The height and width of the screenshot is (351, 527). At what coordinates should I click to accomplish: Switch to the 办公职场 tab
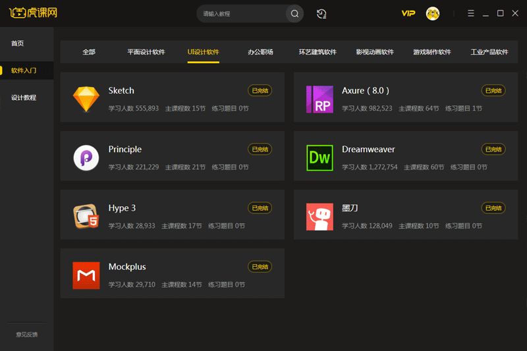[260, 52]
